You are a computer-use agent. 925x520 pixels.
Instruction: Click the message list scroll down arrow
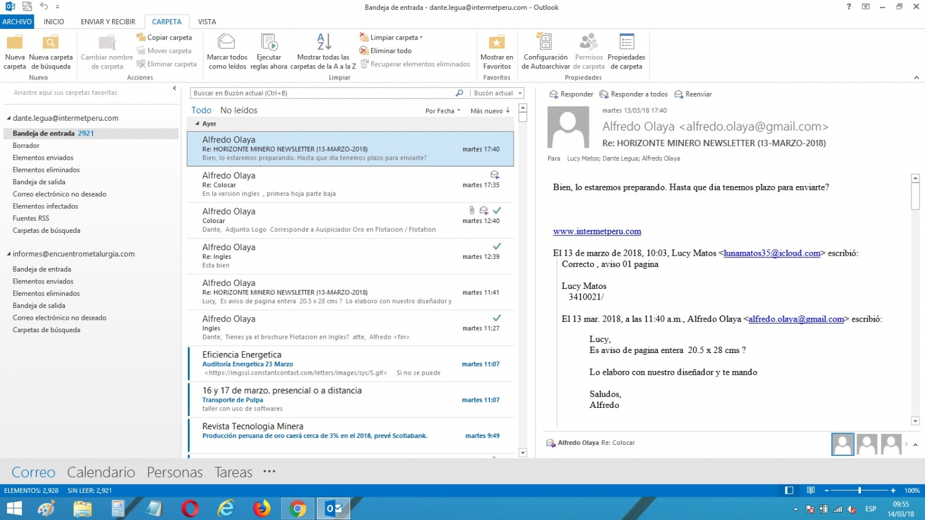[523, 453]
